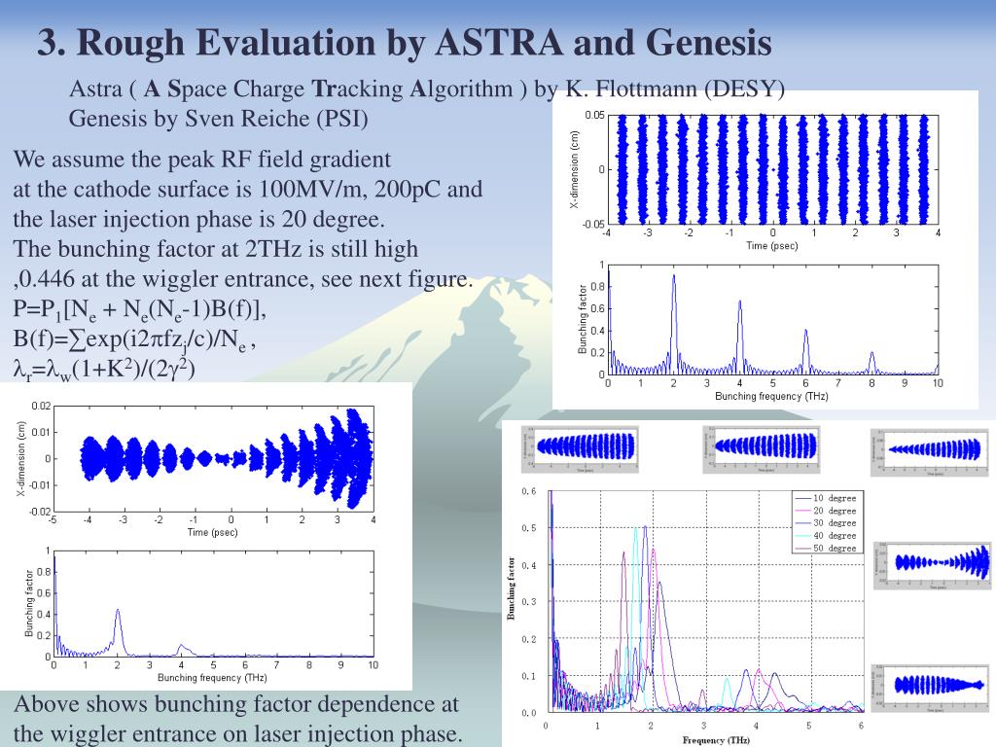Screen dimensions: 996x747
Task: Click the 'Frequency (THz)' axis label
Action: 716,740
